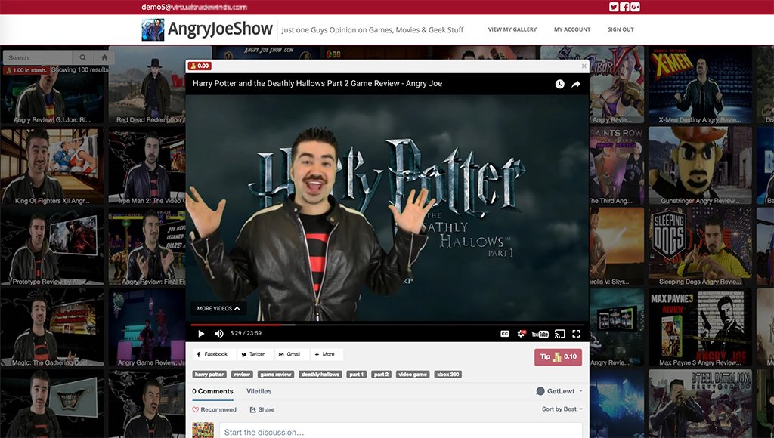Share via Facebook button
This screenshot has height=438, width=774.
point(212,354)
